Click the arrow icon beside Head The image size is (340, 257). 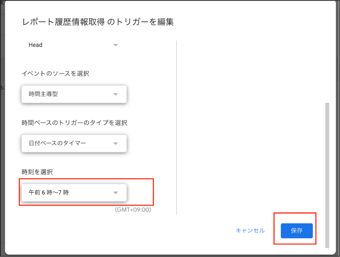[115, 45]
